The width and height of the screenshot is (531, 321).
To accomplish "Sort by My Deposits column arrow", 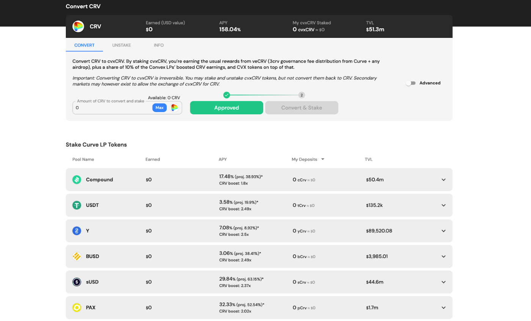I will pos(323,159).
